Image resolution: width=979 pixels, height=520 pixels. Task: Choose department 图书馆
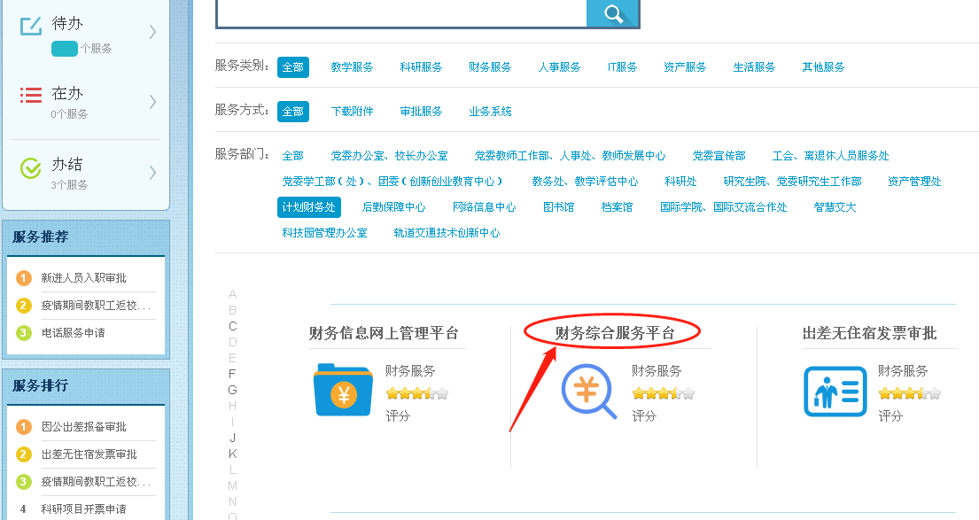coord(558,206)
